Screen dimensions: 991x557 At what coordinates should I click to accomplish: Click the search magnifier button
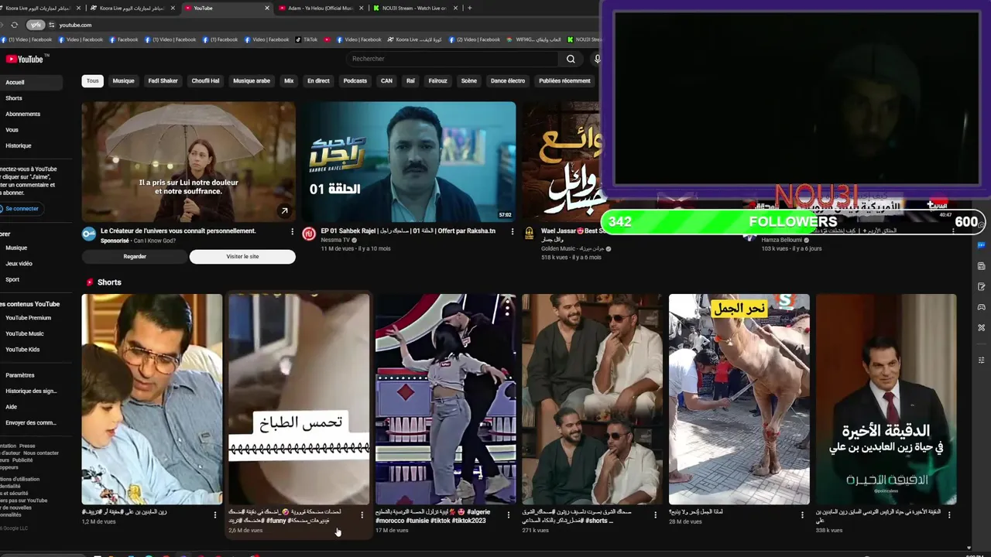[571, 59]
